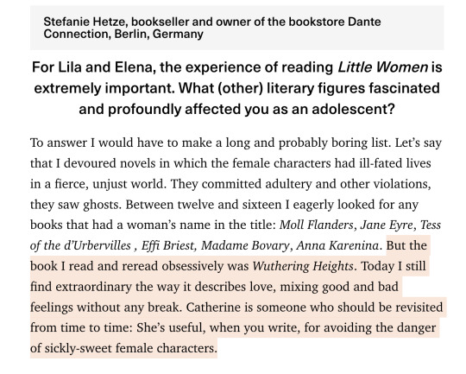Click the highlighted words But the
This screenshot has height=374, width=466.
(x=406, y=246)
